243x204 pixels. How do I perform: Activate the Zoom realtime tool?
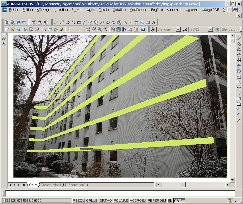tap(94, 29)
